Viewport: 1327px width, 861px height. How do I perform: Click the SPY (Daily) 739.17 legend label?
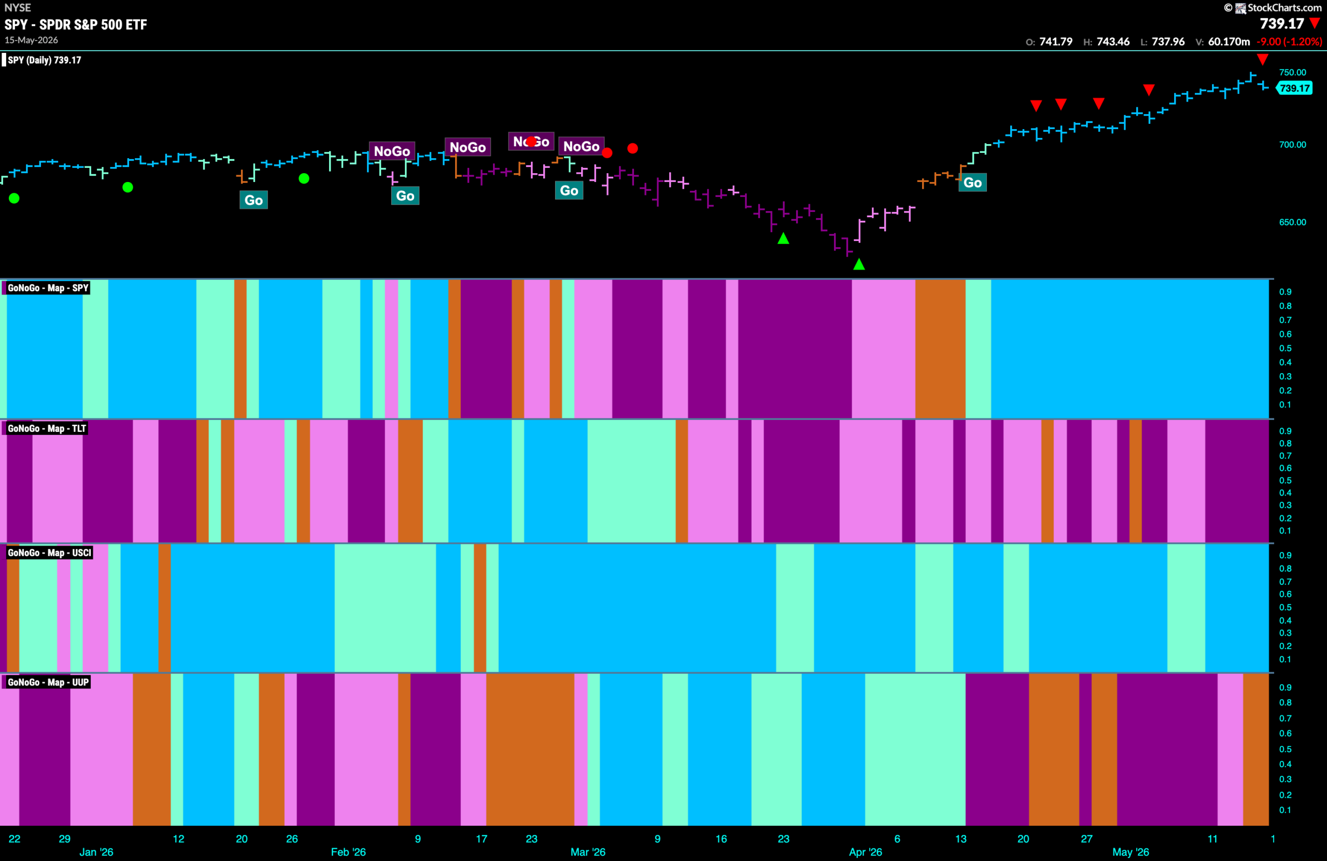pyautogui.click(x=45, y=60)
